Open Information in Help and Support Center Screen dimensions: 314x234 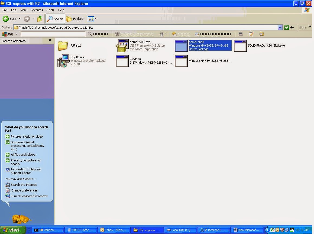(x=26, y=171)
